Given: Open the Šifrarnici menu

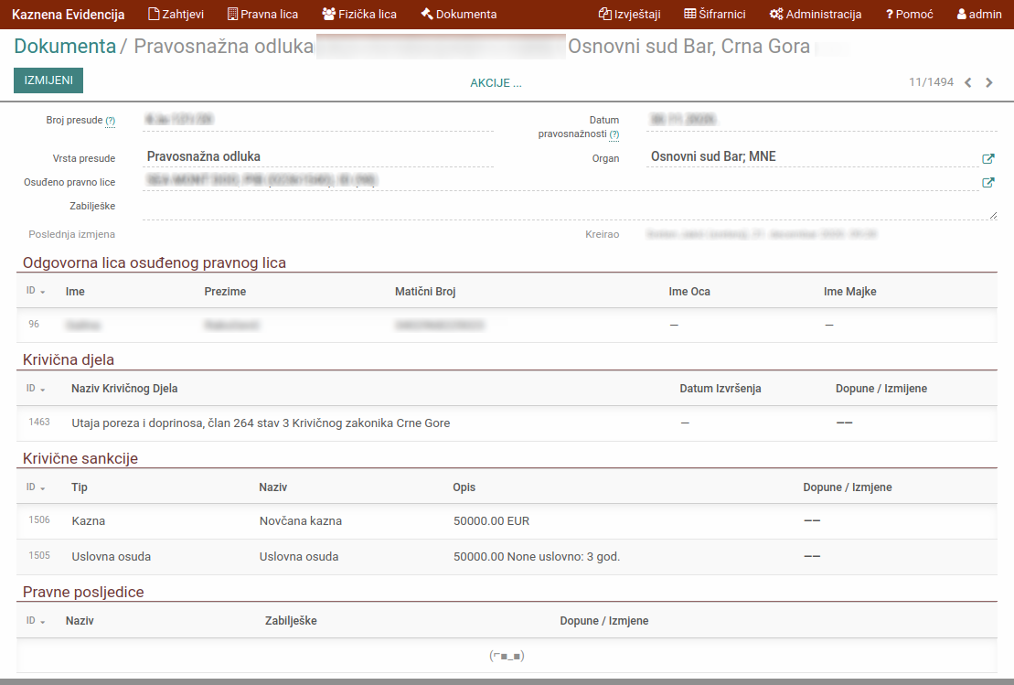Looking at the screenshot, I should coord(715,15).
